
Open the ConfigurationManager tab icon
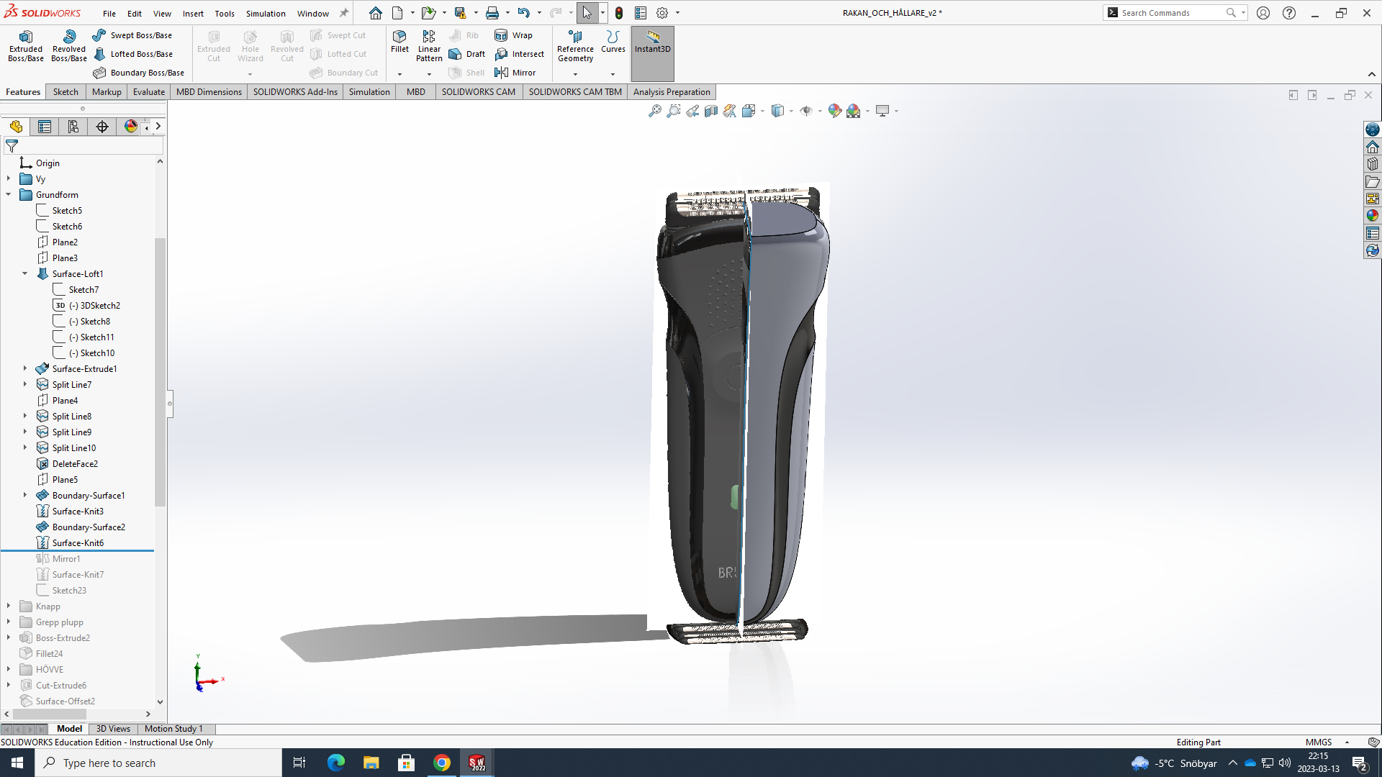(x=73, y=127)
